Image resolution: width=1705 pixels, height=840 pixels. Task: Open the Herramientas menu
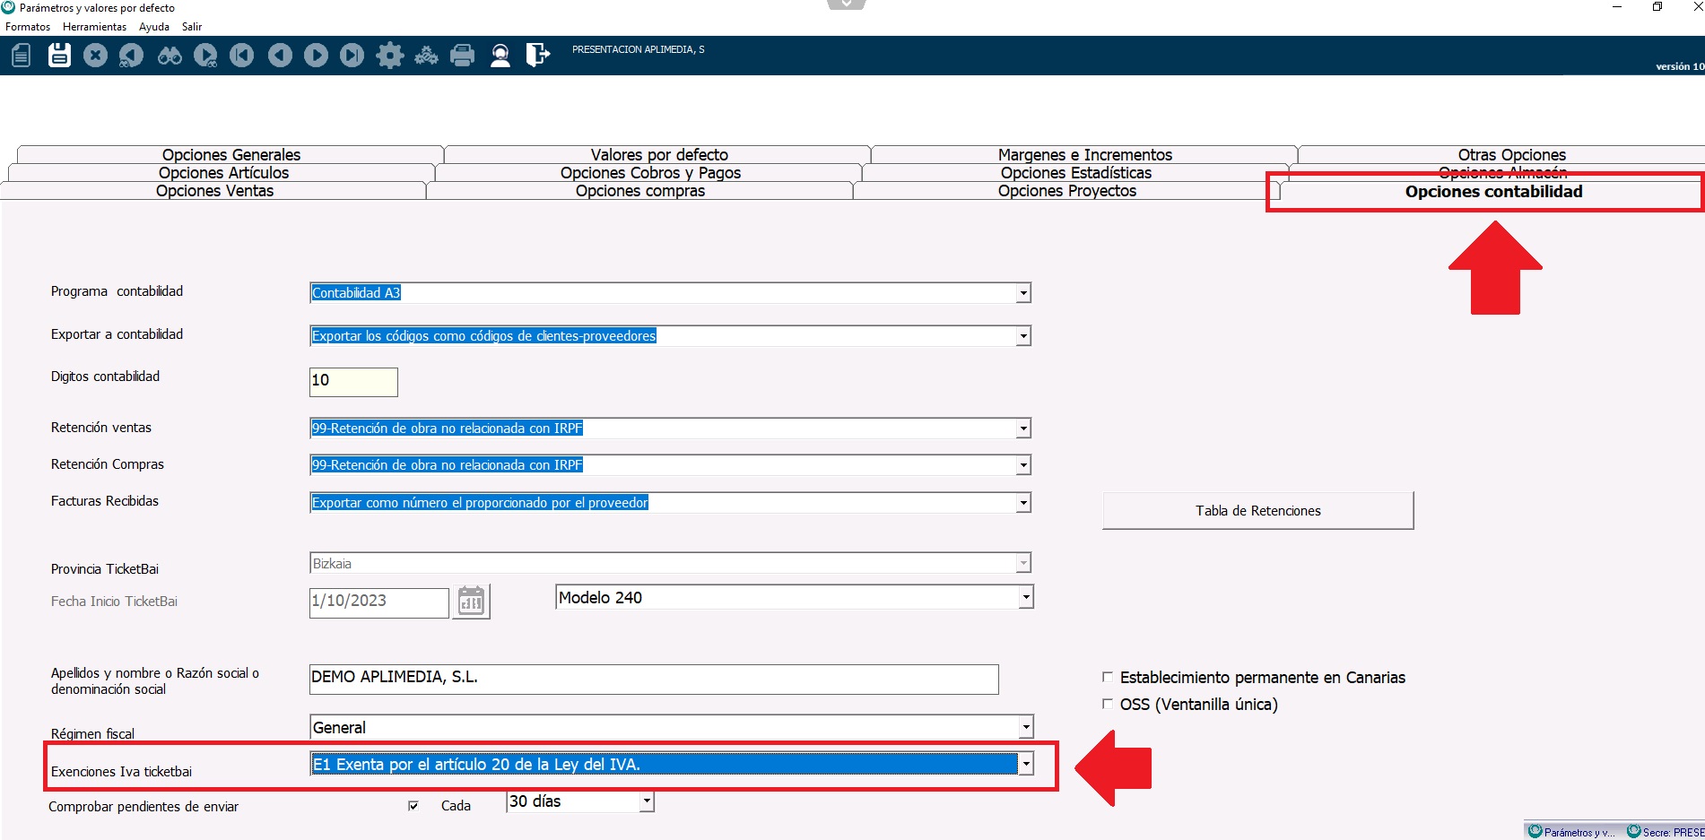(x=94, y=27)
